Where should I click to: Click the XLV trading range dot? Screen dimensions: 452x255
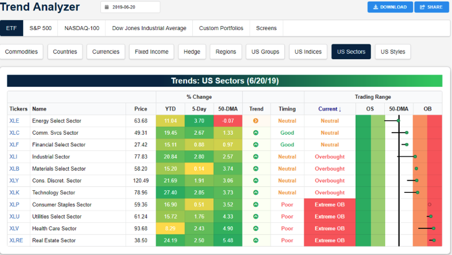(433, 228)
